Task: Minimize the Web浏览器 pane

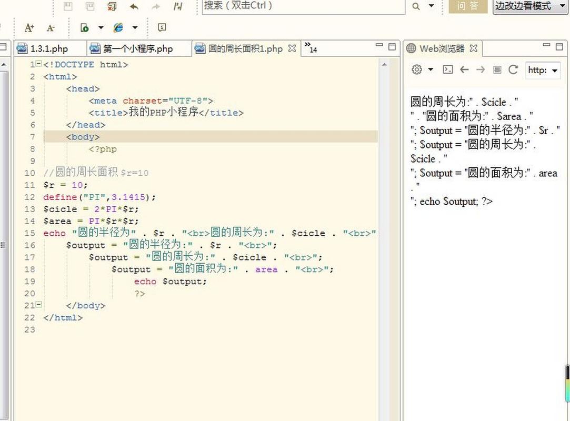Action: (x=546, y=45)
